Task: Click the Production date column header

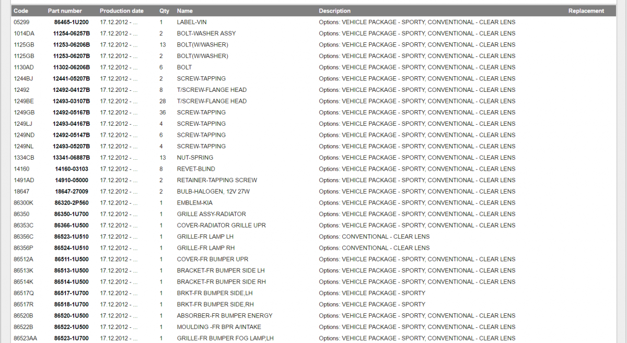Action: [122, 11]
